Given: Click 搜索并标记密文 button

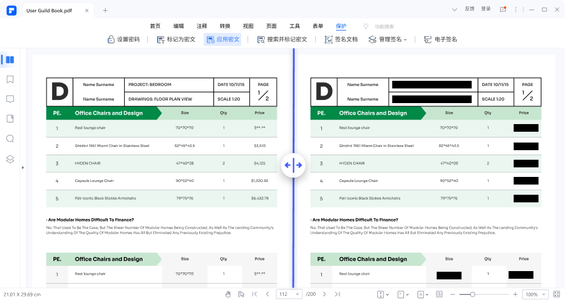Looking at the screenshot, I should click(282, 39).
